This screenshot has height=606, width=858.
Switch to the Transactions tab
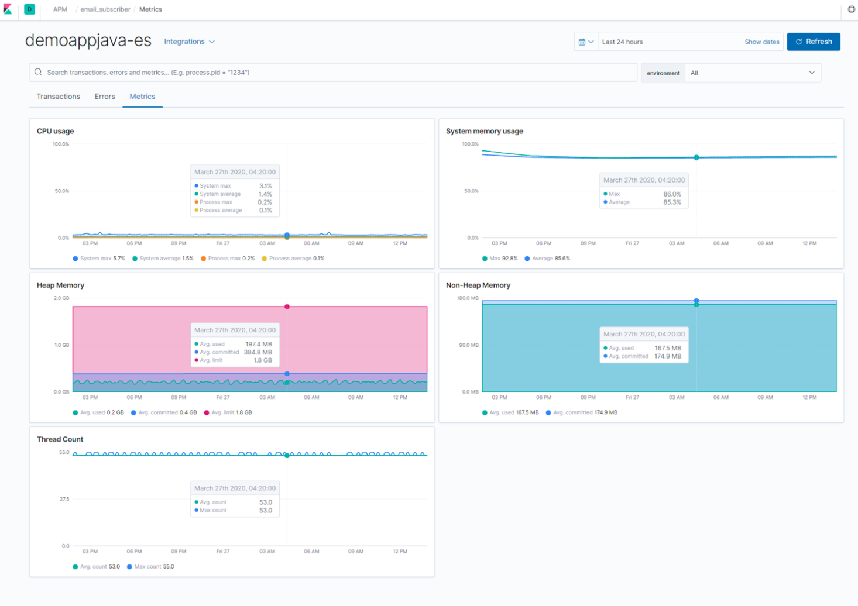pyautogui.click(x=58, y=97)
